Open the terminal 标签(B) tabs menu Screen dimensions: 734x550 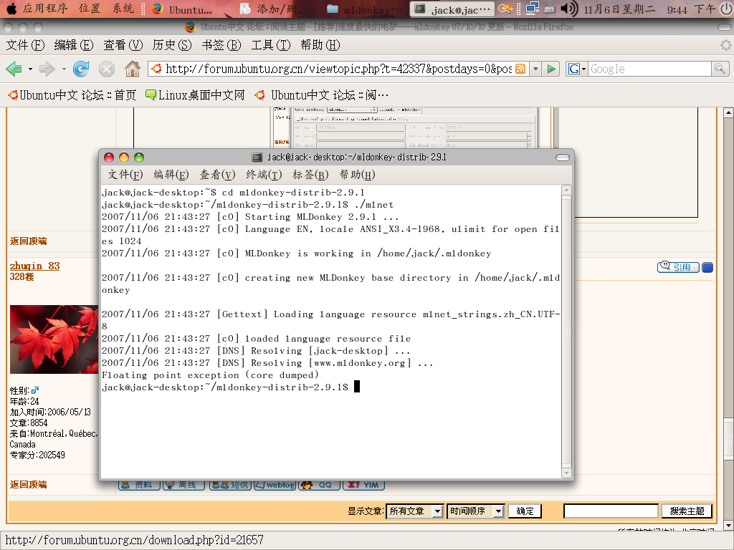[310, 175]
